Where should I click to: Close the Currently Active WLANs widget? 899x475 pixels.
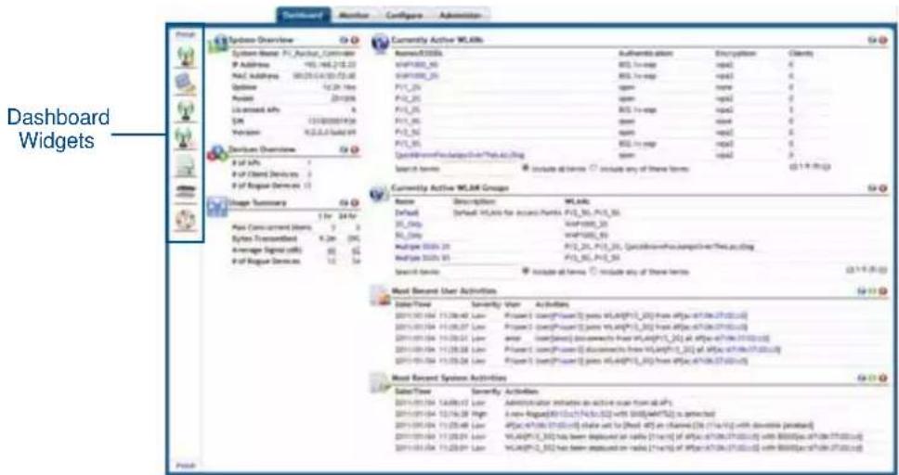tap(882, 41)
